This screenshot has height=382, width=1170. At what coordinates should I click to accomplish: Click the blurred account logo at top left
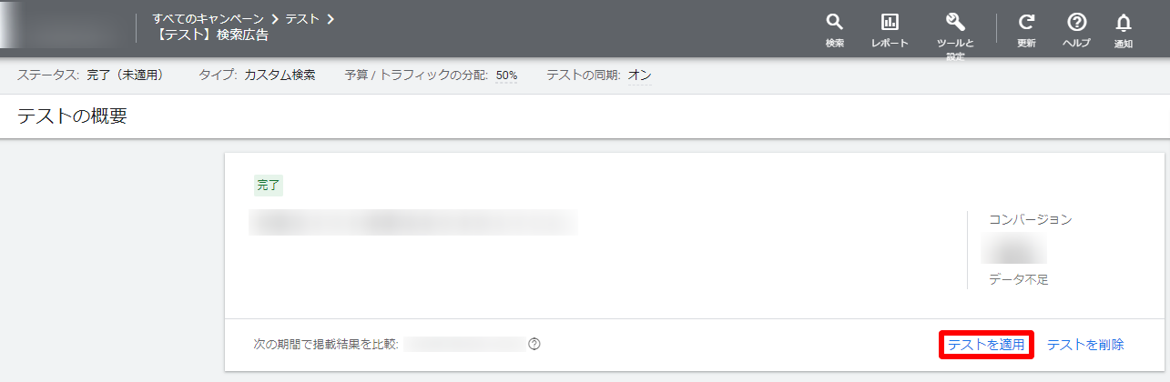(x=64, y=27)
